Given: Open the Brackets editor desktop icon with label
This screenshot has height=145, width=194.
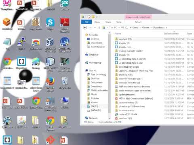Looking at the screenshot, I should [x=21, y=63].
